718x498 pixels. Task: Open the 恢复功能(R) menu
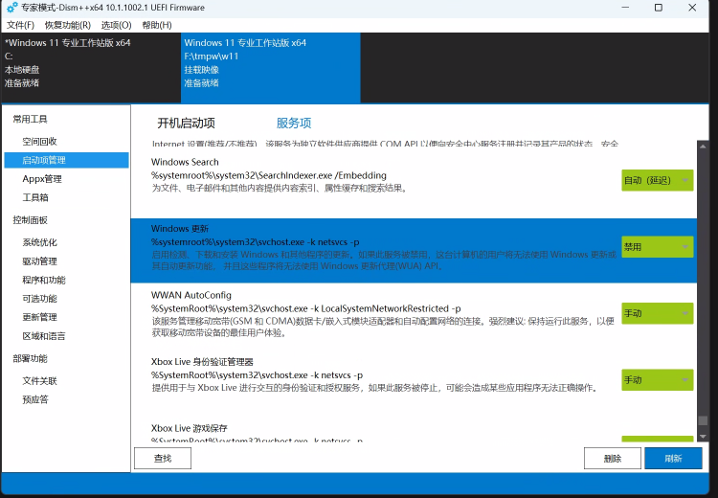67,25
